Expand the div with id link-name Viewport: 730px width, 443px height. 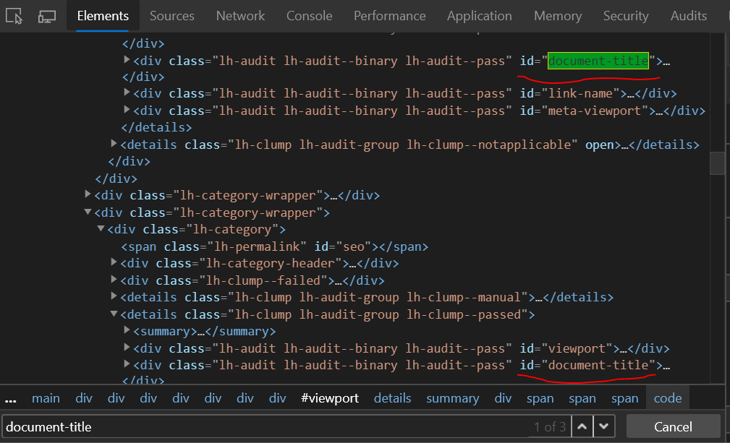(x=127, y=93)
